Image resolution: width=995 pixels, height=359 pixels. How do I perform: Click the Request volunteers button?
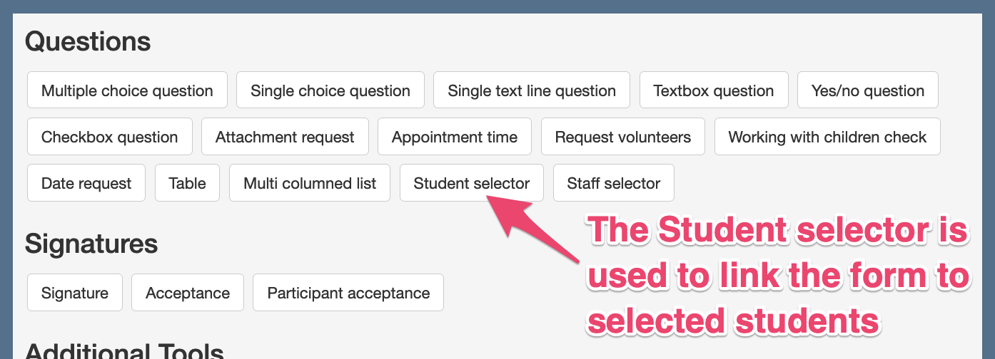pyautogui.click(x=623, y=137)
